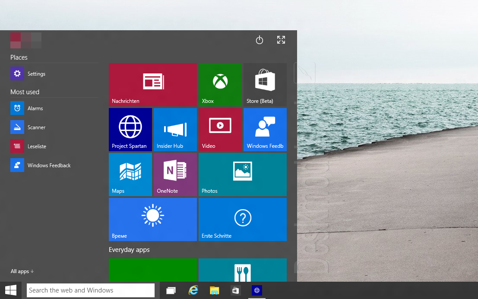
Task: Click the power button icon
Action: coord(260,40)
